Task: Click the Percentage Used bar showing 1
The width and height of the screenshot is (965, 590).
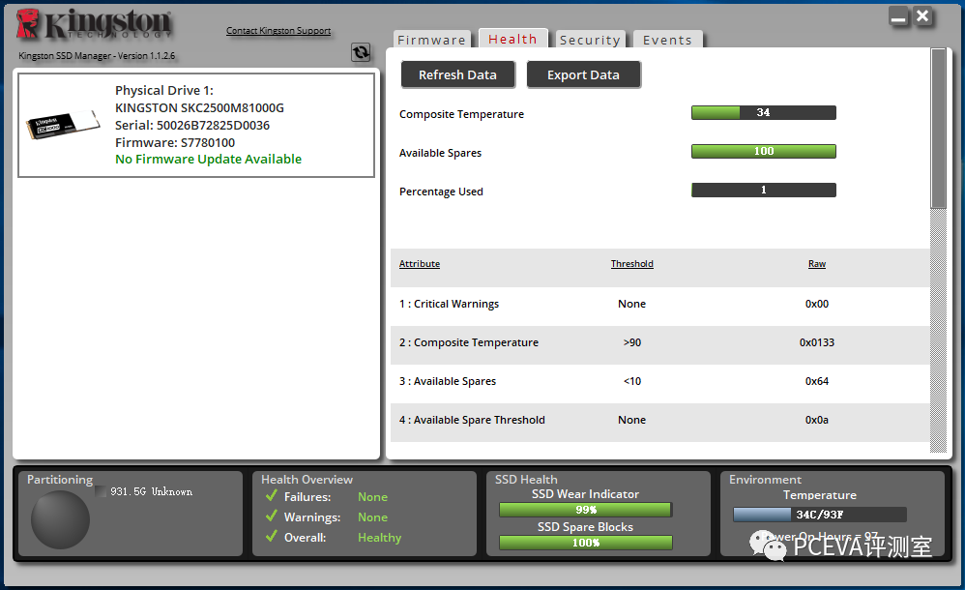Action: (764, 191)
